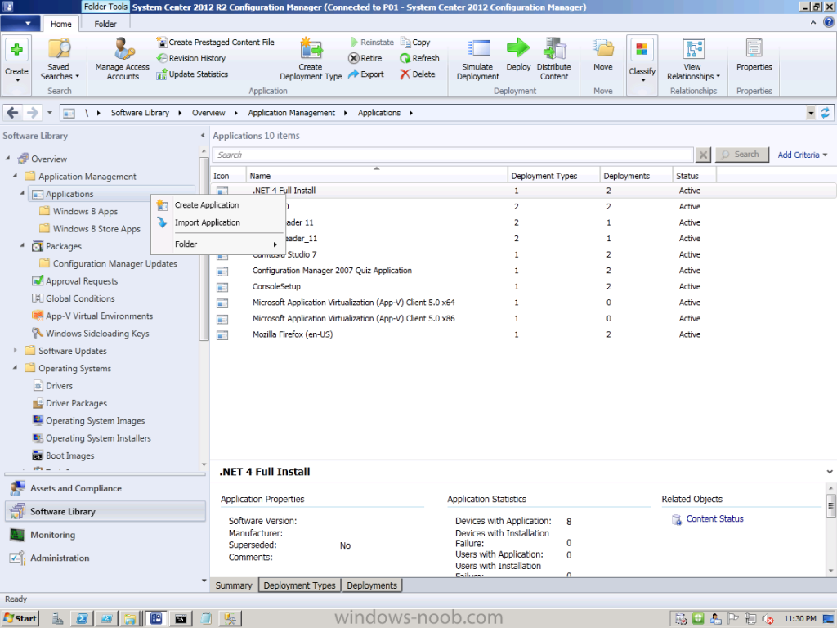Image resolution: width=837 pixels, height=628 pixels.
Task: Switch to Deployment Types tab
Action: click(x=299, y=585)
